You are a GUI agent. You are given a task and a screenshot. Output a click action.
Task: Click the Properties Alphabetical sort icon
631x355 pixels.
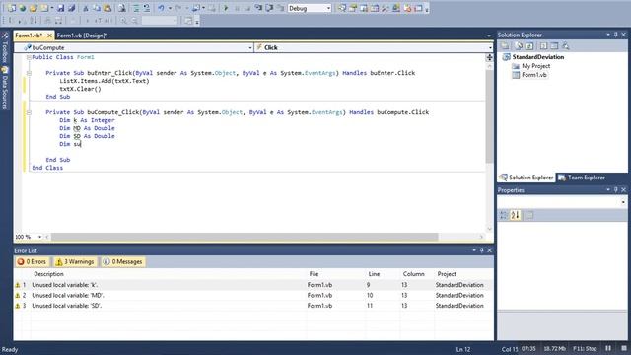click(x=516, y=215)
